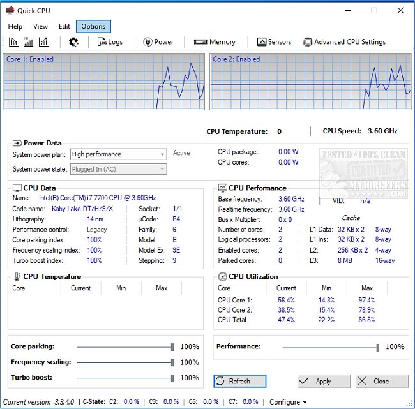The image size is (415, 409).
Task: Click the third chart toolbar icon
Action: coord(43,42)
